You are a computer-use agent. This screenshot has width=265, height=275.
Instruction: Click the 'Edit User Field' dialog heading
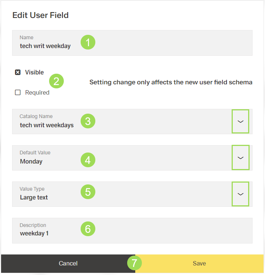click(40, 15)
